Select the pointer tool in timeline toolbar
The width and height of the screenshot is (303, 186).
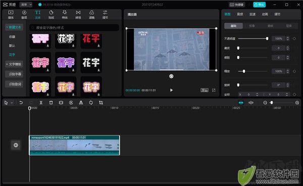click(x=6, y=103)
